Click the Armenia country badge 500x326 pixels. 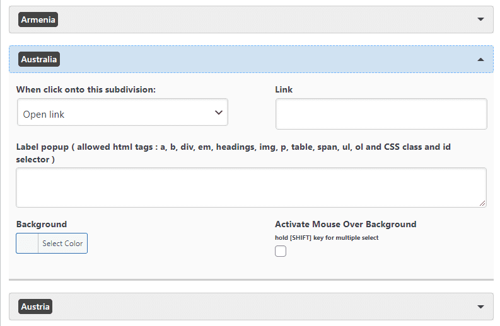tap(38, 20)
